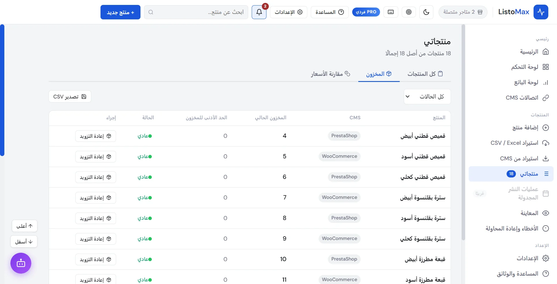Open لوحة البائع seller board in sidebar
Screen dimensions: 557x284
pos(511,83)
